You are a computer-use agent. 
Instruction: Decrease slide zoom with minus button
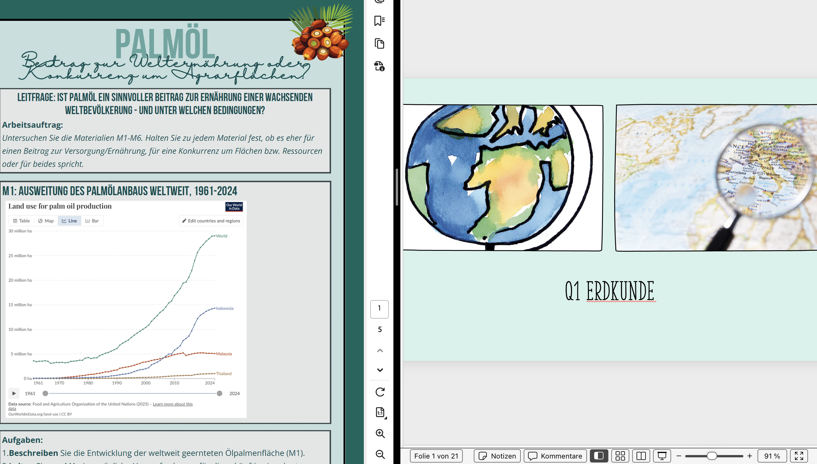(x=679, y=456)
